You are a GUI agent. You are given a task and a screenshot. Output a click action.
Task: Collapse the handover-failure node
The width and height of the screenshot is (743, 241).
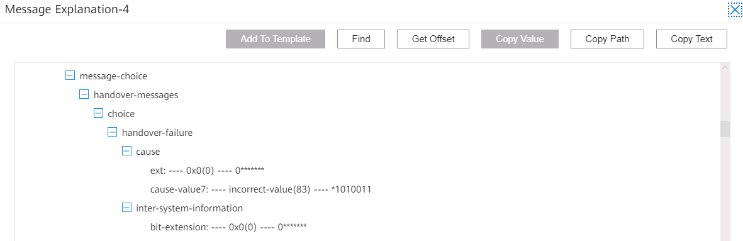[113, 132]
